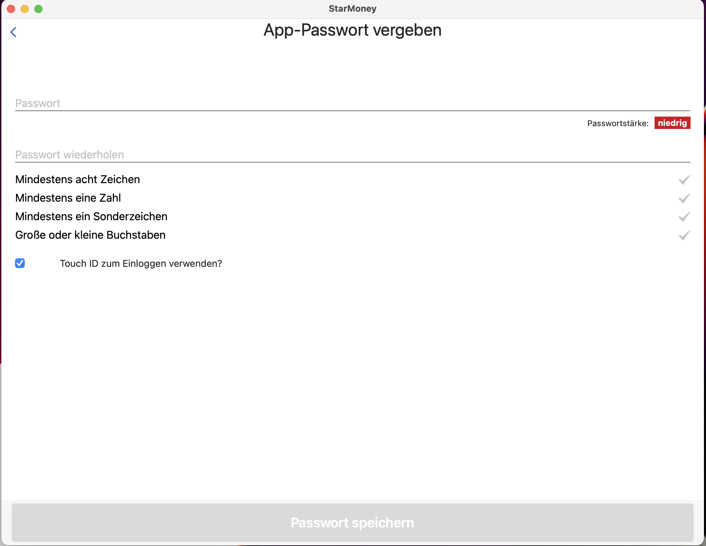Focus the Passwort wiederholen field
This screenshot has width=706, height=546.
click(352, 154)
